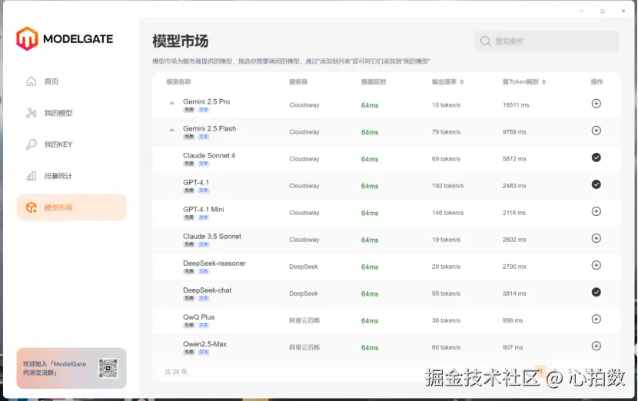Image resolution: width=638 pixels, height=401 pixels.
Task: Open the 首页 home page
Action: (x=52, y=81)
